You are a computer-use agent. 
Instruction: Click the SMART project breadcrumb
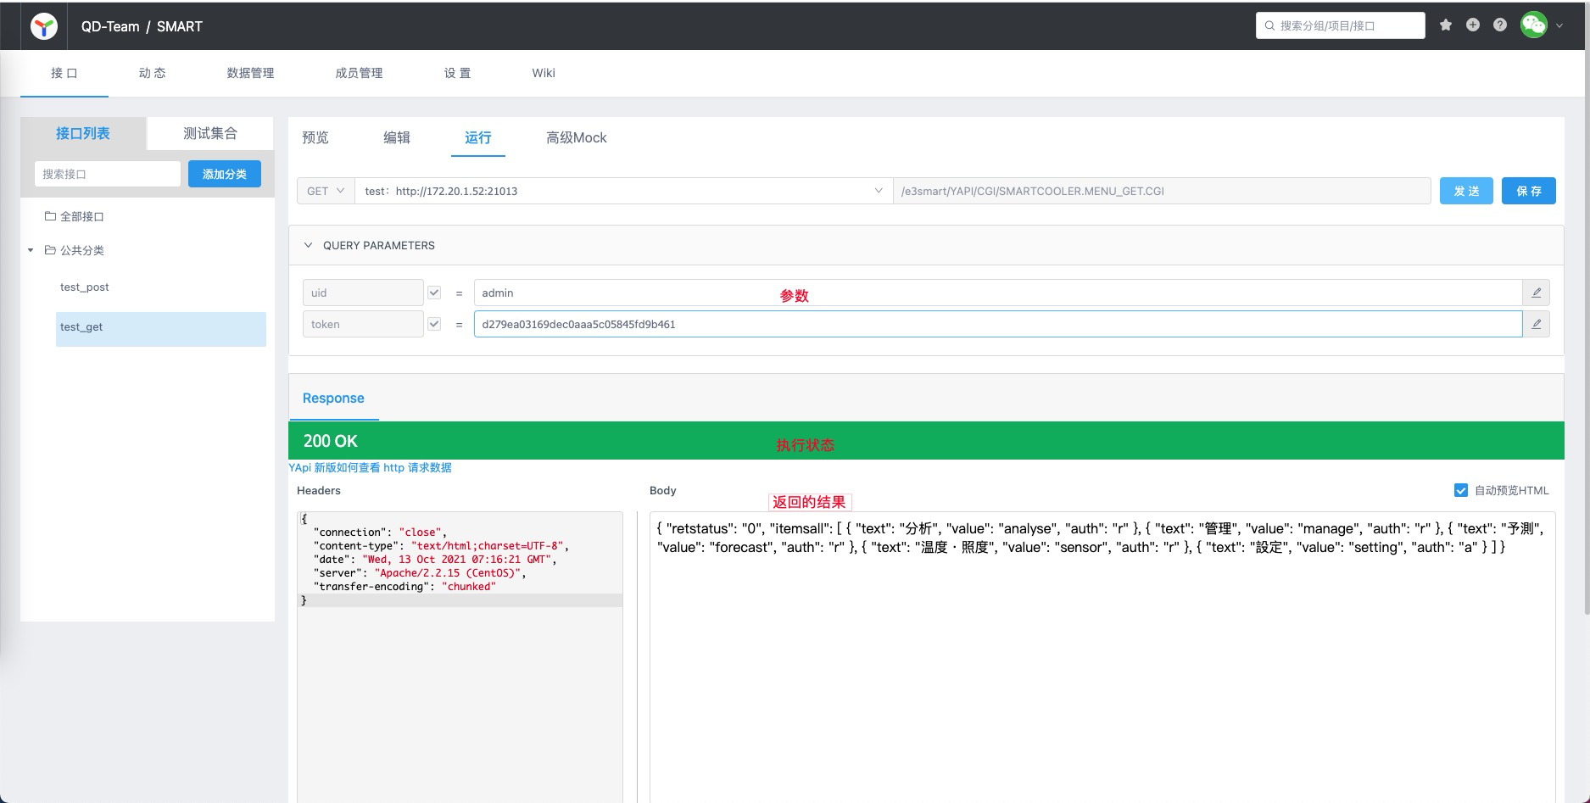pos(180,26)
